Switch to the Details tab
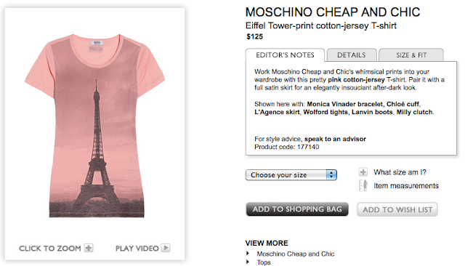The image size is (465, 266). 352,55
